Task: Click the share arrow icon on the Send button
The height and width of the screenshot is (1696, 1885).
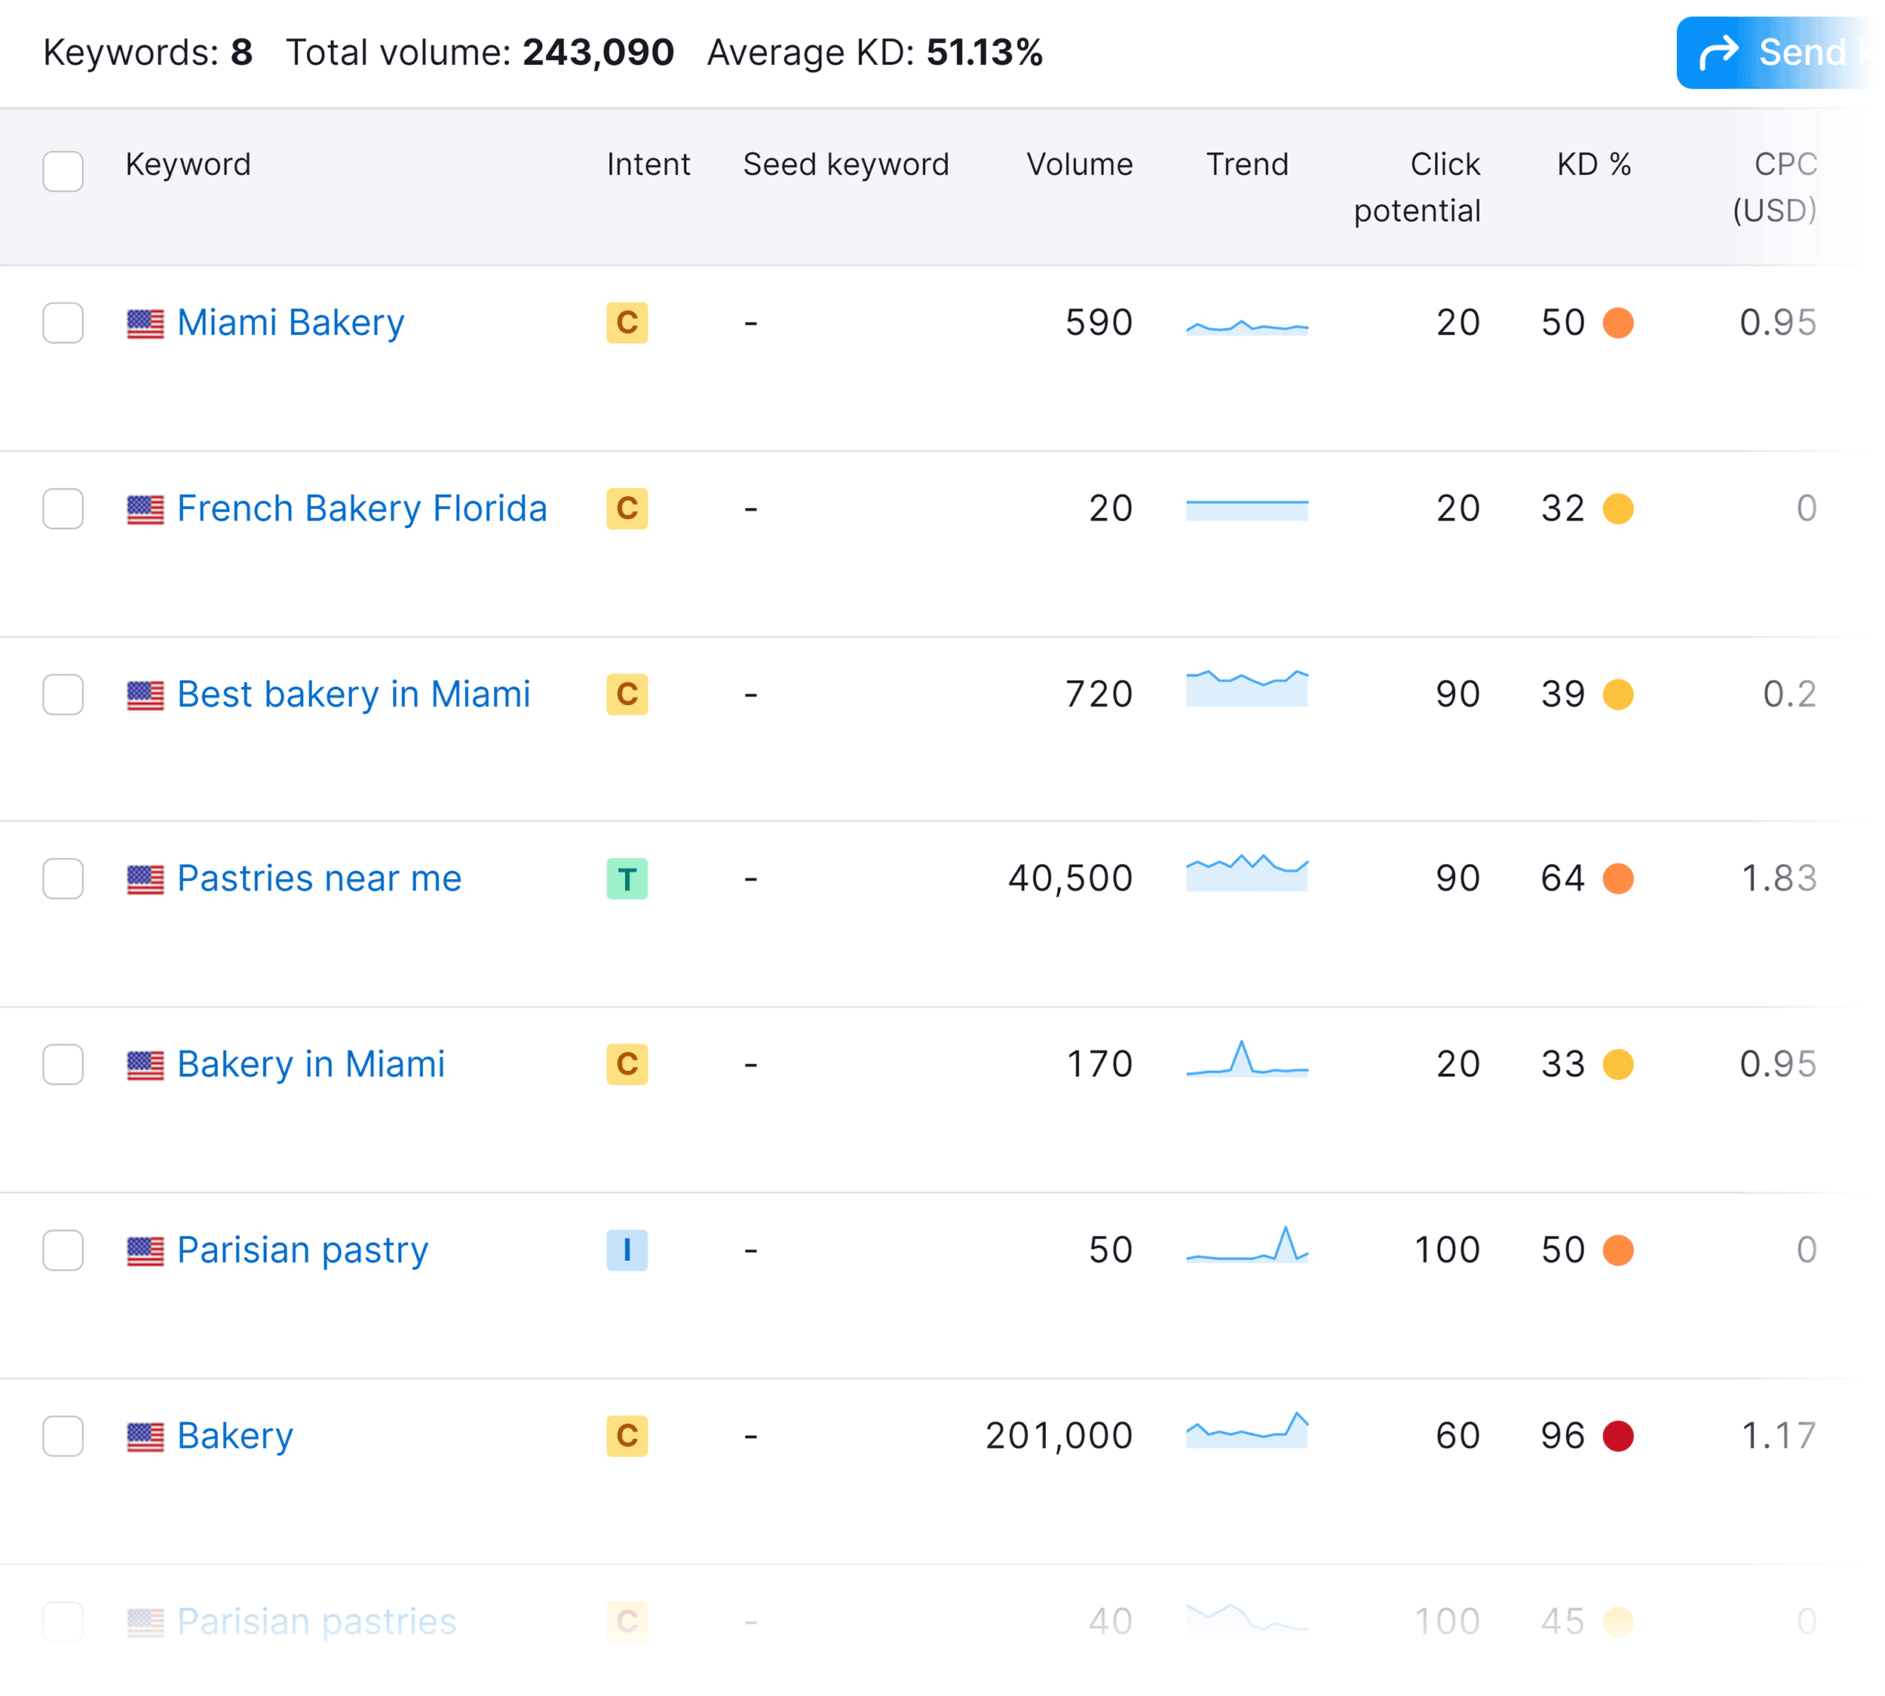Action: [x=1719, y=52]
